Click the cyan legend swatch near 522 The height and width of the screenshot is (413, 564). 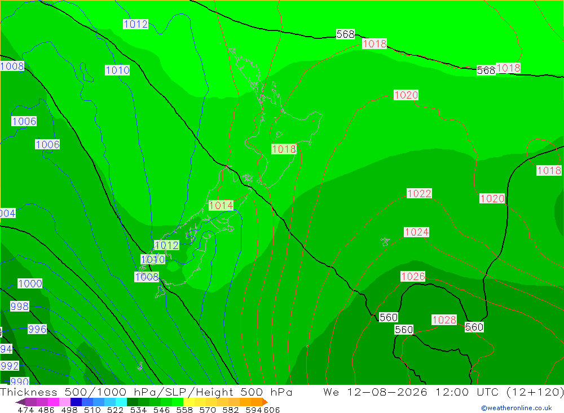(x=121, y=402)
